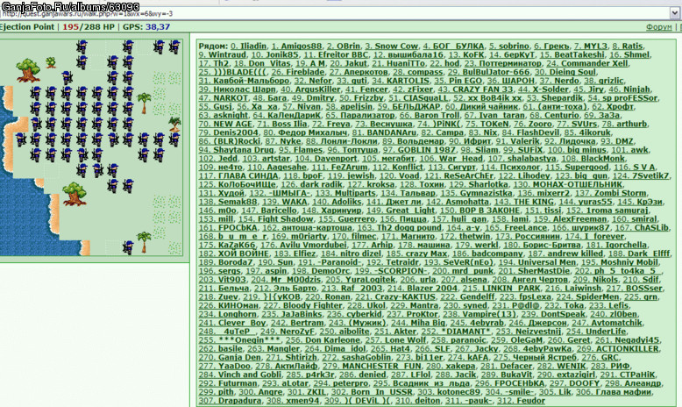
Task: Open player link 227. Bloody Fighter
Action: 302,305
